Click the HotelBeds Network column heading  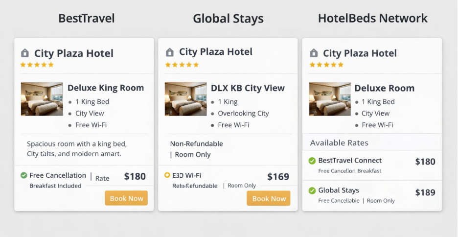(372, 19)
